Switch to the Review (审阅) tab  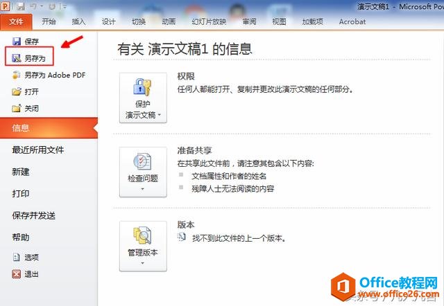(249, 21)
